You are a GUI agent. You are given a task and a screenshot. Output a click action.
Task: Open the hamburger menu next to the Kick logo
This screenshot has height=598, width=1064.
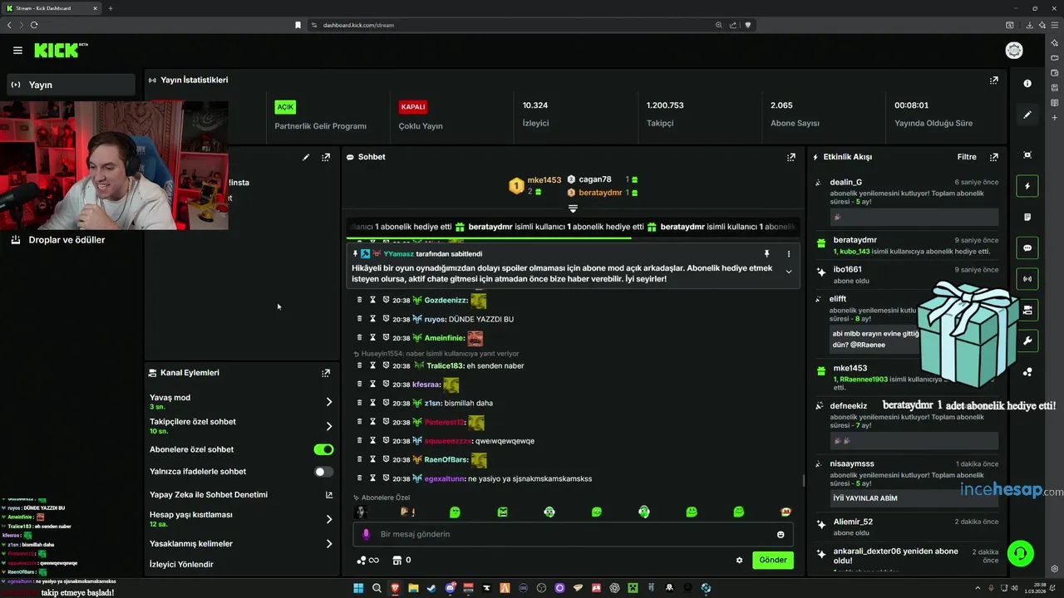click(x=17, y=51)
